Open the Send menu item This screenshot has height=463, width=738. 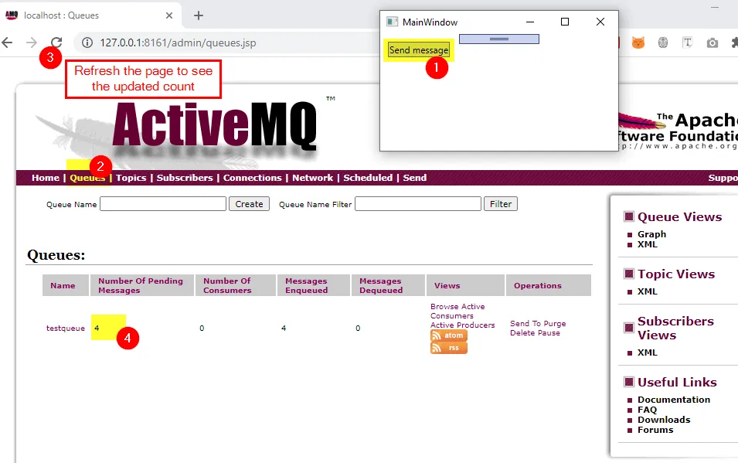415,178
